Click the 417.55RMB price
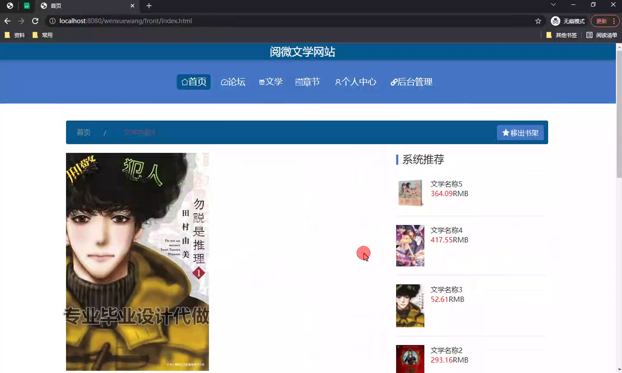 coord(449,240)
